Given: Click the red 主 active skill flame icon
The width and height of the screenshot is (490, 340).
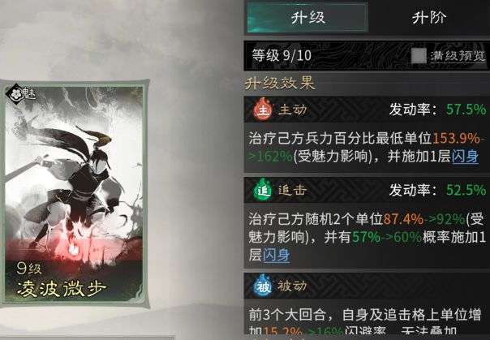Looking at the screenshot, I should coord(263,110).
